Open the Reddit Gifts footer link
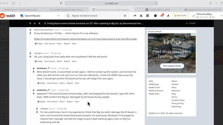Screen dimensions: 223x125 tap(154, 94)
